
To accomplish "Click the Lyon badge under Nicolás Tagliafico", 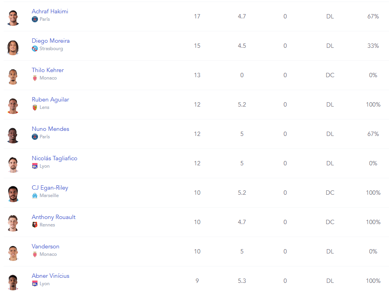I will click(35, 166).
